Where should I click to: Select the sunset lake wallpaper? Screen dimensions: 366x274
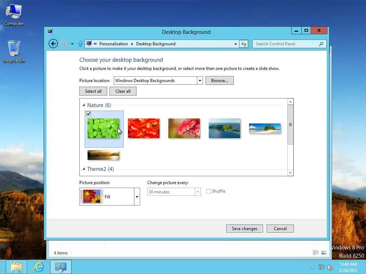[103, 156]
